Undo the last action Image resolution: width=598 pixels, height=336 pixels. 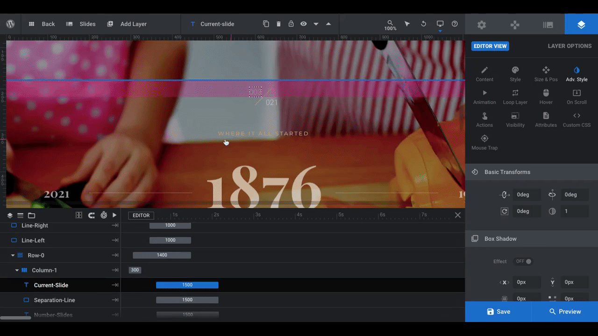[x=424, y=24]
